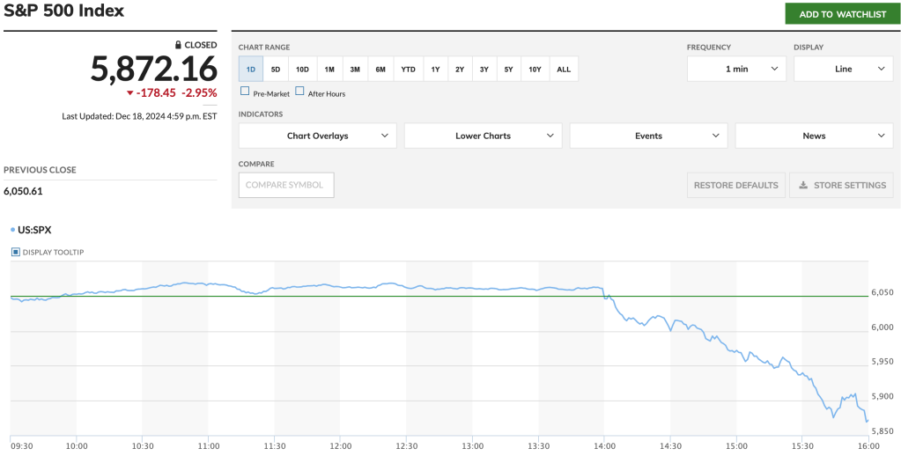
Task: Expand the News dropdown
Action: coord(814,136)
